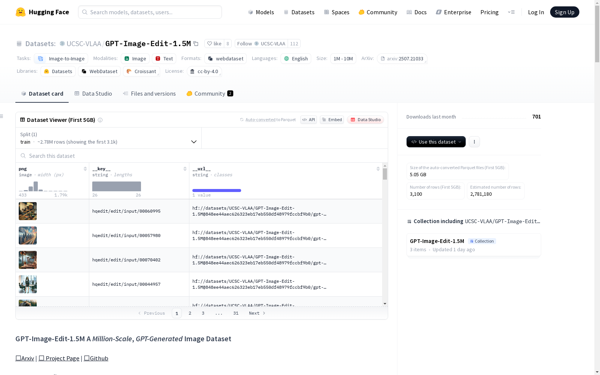Select the 1M - 10M size tag

[x=343, y=58]
